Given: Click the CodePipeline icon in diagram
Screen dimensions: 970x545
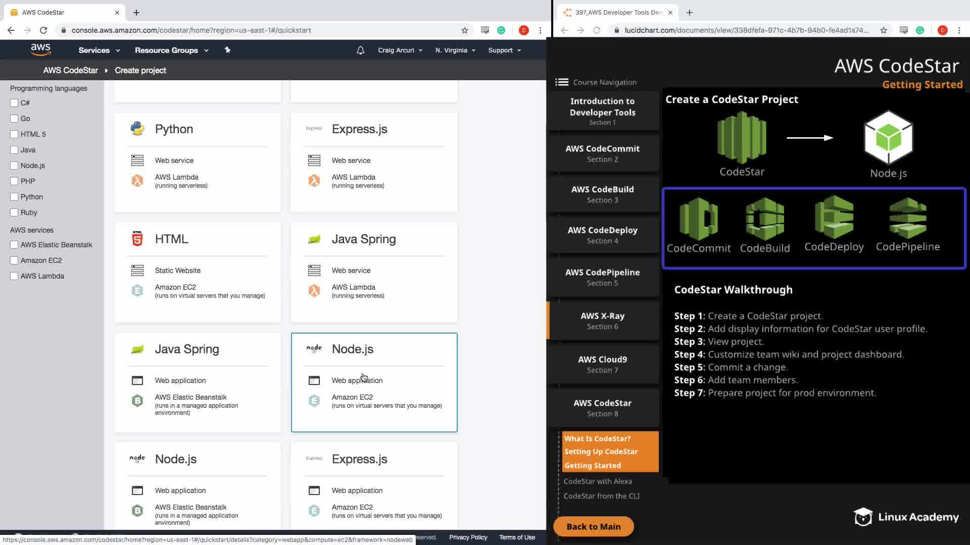Looking at the screenshot, I should [907, 219].
